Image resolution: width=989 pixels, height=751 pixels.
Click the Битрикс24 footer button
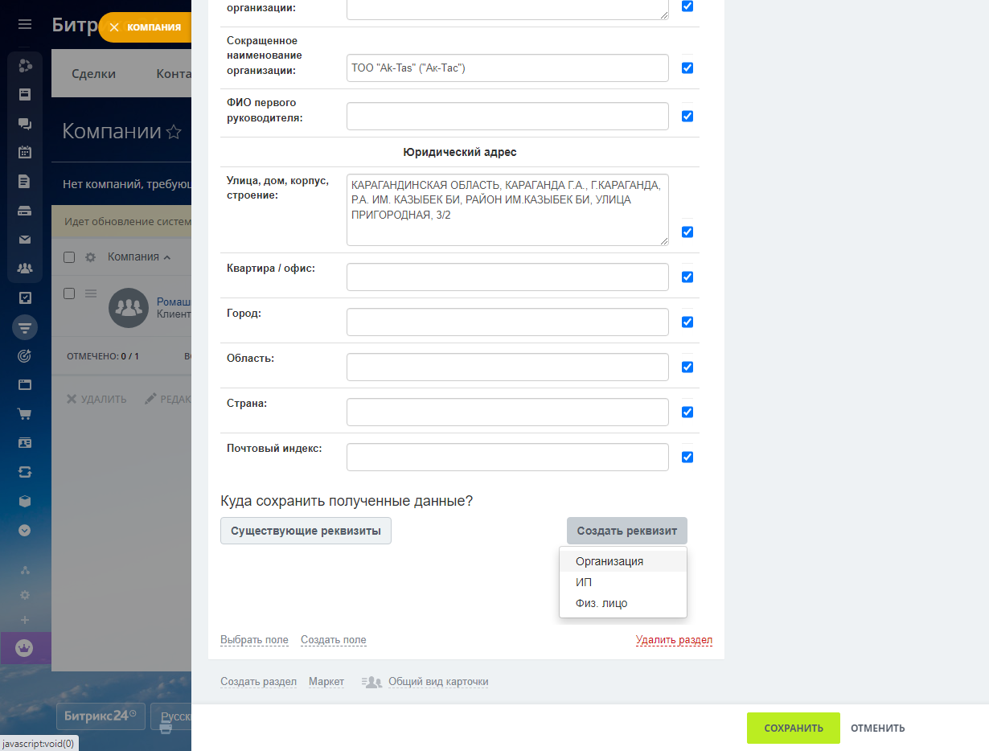coord(101,715)
